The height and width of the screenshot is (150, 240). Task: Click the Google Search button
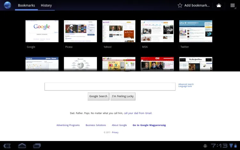(x=98, y=96)
